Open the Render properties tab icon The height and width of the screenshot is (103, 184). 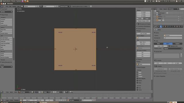point(158,27)
